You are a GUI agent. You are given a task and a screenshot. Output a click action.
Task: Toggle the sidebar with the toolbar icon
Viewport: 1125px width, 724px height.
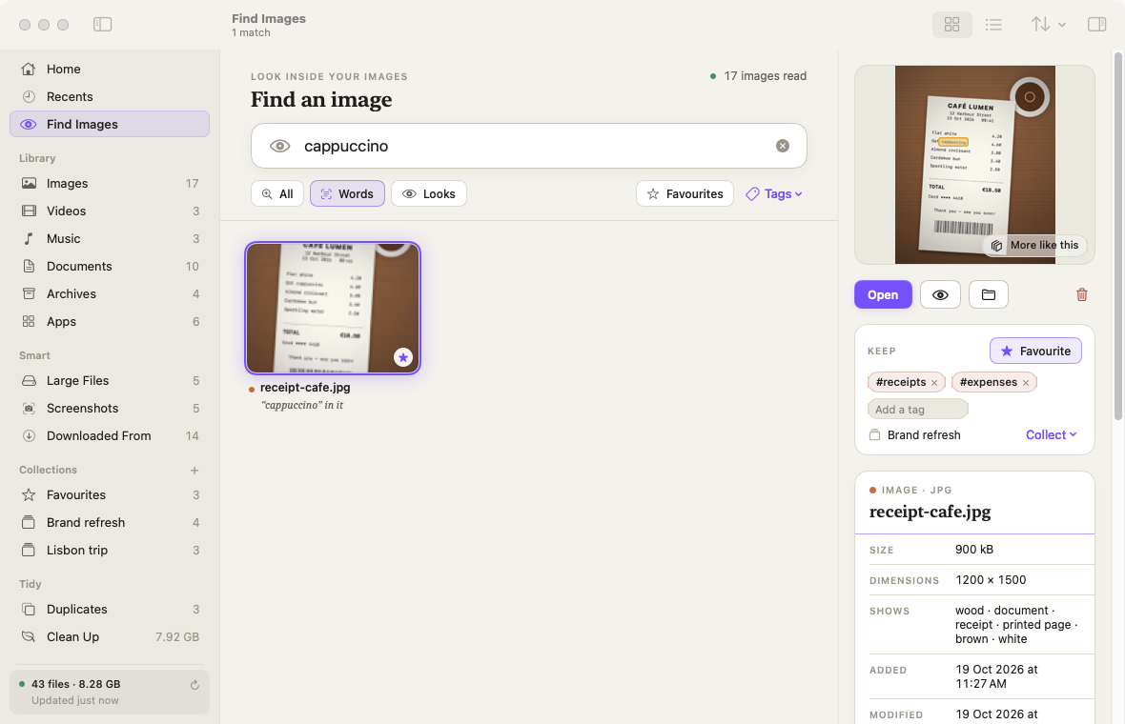point(103,25)
